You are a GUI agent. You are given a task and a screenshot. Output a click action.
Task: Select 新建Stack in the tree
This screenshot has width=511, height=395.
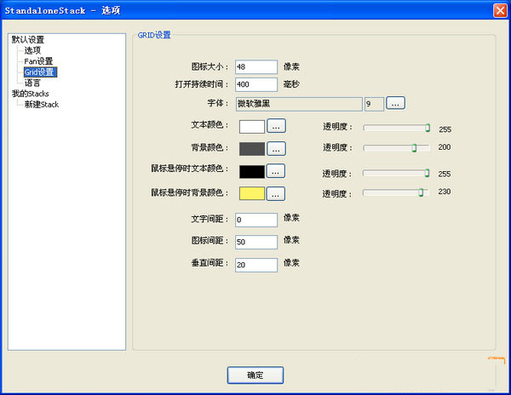point(42,105)
